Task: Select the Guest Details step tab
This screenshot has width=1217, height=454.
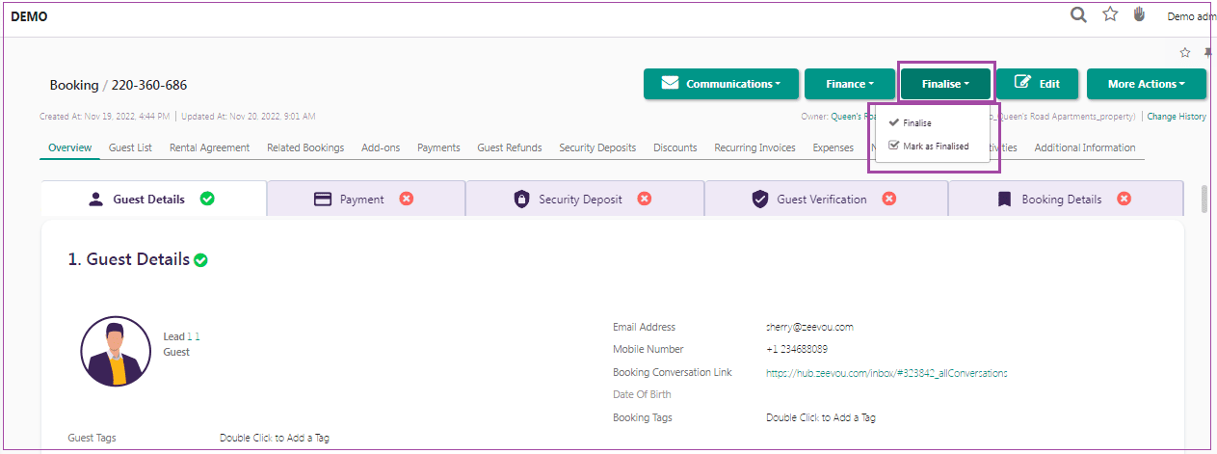Action: [154, 199]
